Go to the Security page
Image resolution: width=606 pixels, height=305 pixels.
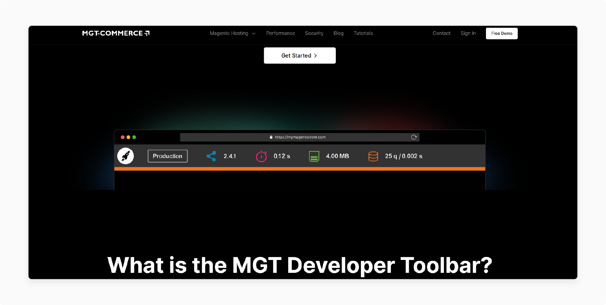click(314, 33)
